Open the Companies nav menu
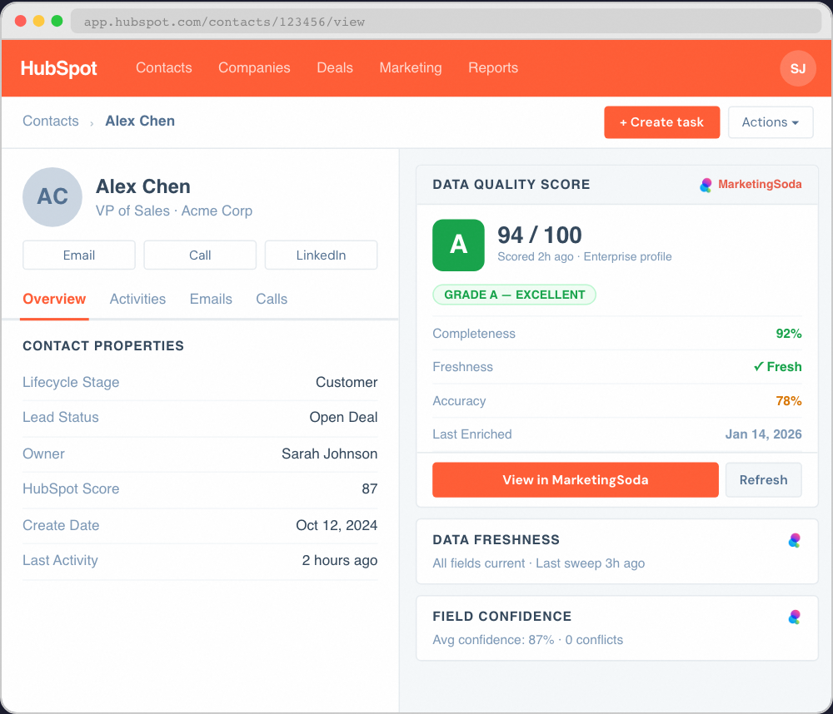The width and height of the screenshot is (833, 714). [254, 68]
